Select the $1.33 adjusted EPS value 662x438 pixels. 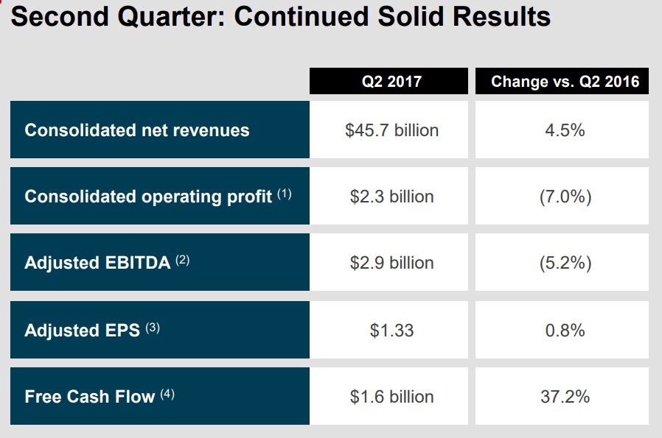(391, 330)
